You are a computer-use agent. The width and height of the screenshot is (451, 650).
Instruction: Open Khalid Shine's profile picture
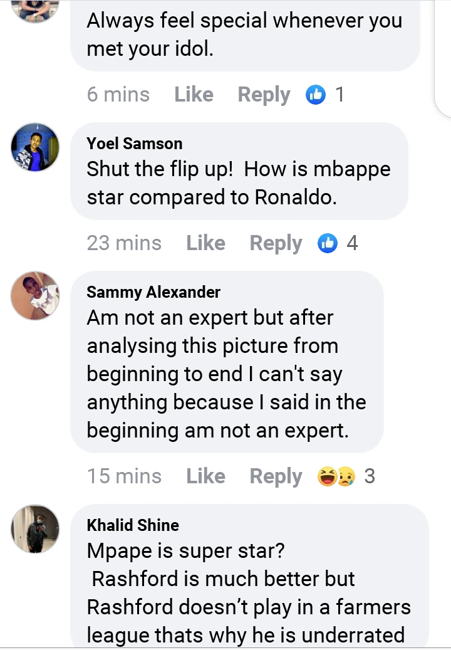tap(36, 528)
